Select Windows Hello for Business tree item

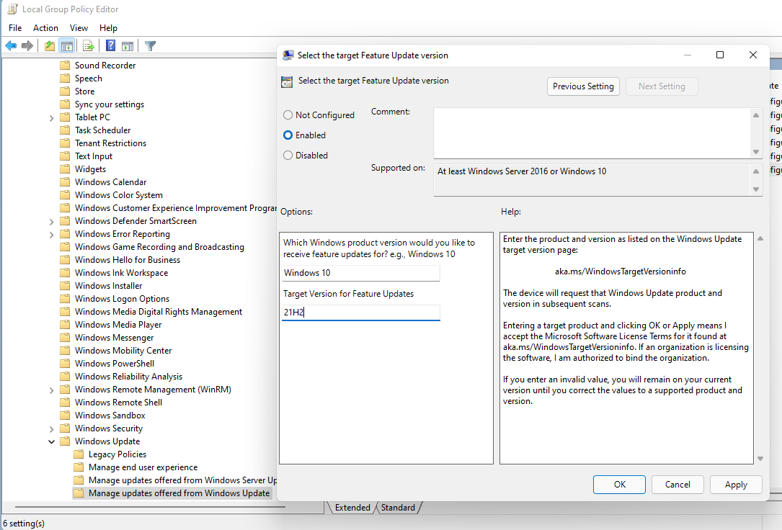pos(127,260)
